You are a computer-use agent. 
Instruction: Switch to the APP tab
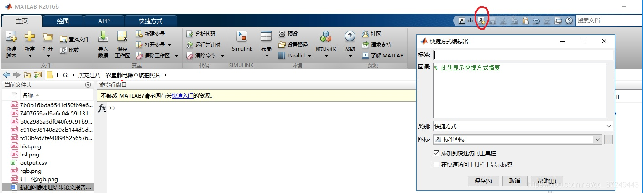(x=104, y=21)
